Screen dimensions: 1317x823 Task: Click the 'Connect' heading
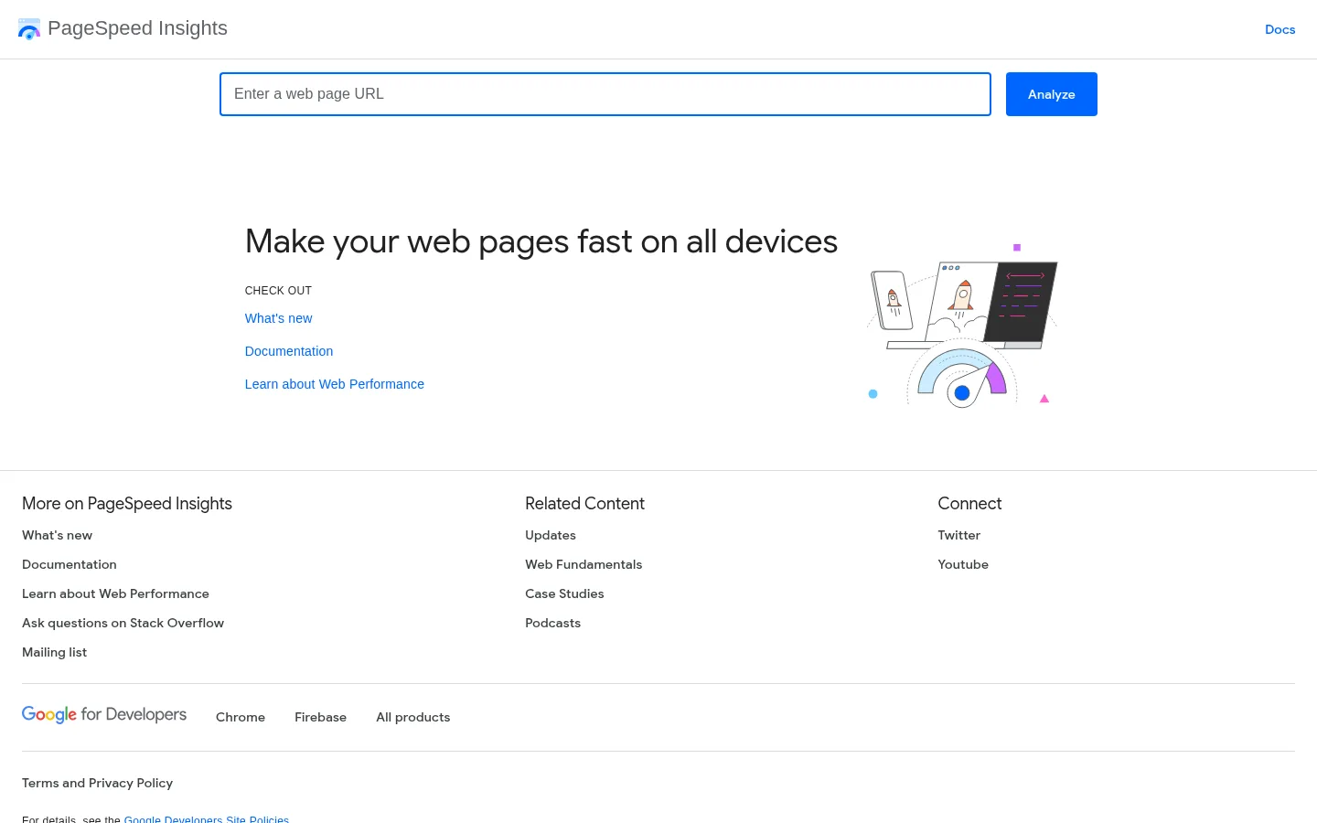click(969, 504)
